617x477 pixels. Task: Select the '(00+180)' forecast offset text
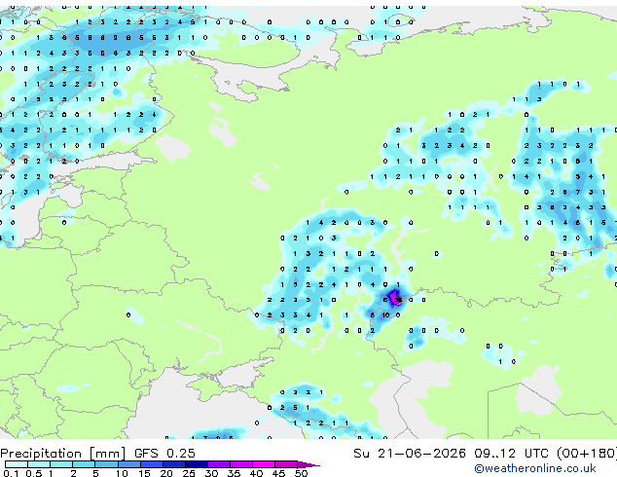click(x=587, y=454)
